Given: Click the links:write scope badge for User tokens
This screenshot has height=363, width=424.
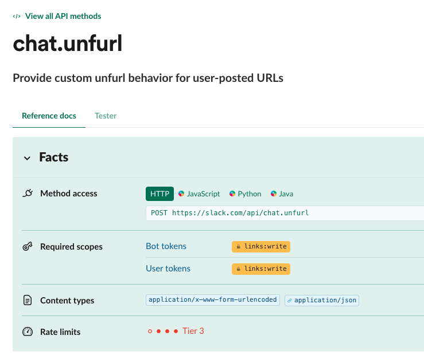Looking at the screenshot, I should pyautogui.click(x=261, y=269).
